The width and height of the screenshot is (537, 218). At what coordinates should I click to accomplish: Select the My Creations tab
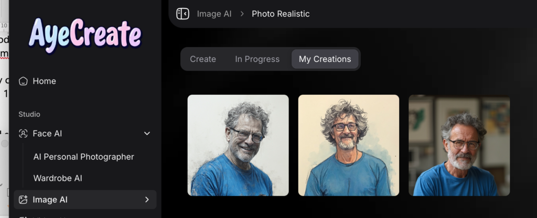pos(325,59)
